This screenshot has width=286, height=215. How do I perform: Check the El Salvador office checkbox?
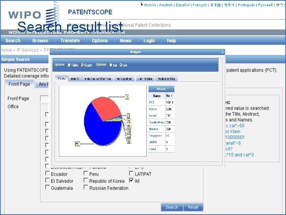(x=47, y=180)
